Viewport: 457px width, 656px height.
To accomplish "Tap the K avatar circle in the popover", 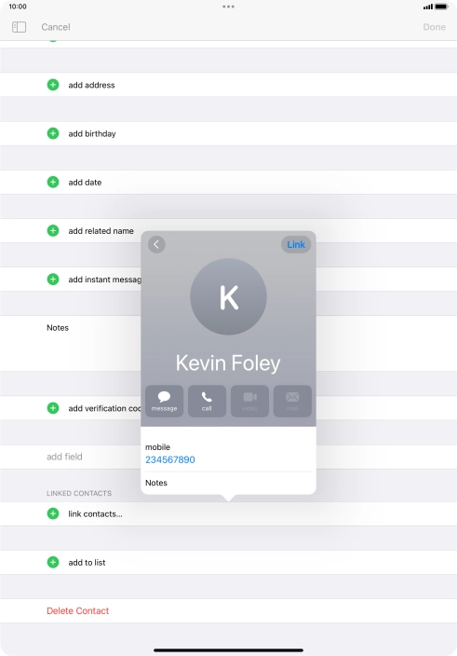I will [x=229, y=296].
